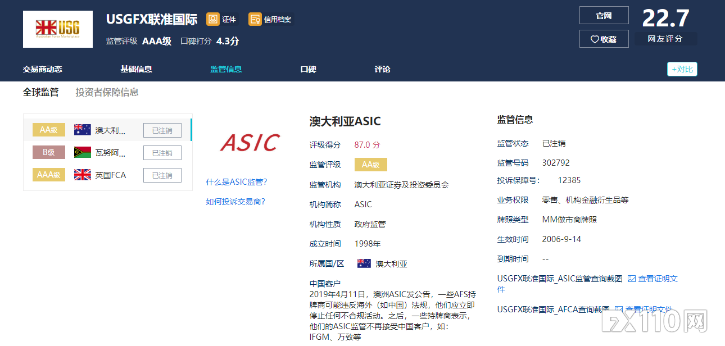Click the AA级 badge in the 监管评级 row
Screen dimensions: 725x346
[x=371, y=165]
